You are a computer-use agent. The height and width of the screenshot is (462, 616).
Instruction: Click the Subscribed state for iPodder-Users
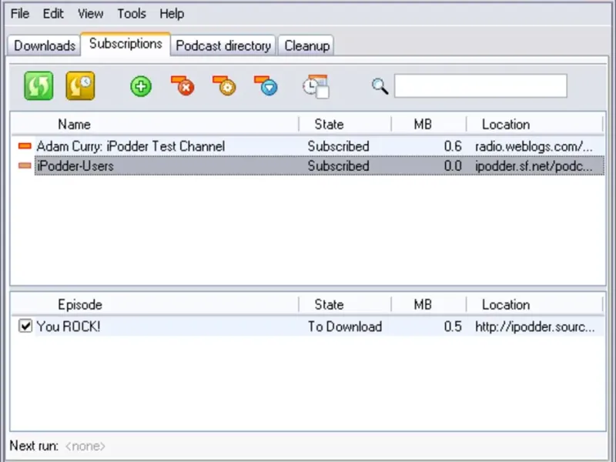tap(338, 166)
